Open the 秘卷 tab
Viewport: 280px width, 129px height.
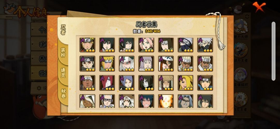point(63,94)
